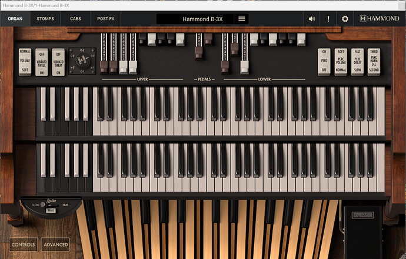This screenshot has height=259, width=406.
Task: Open the CABS tab
Action: tap(75, 19)
